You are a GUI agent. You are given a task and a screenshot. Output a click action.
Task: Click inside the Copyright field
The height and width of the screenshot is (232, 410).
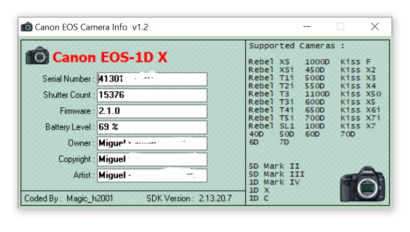click(x=152, y=159)
